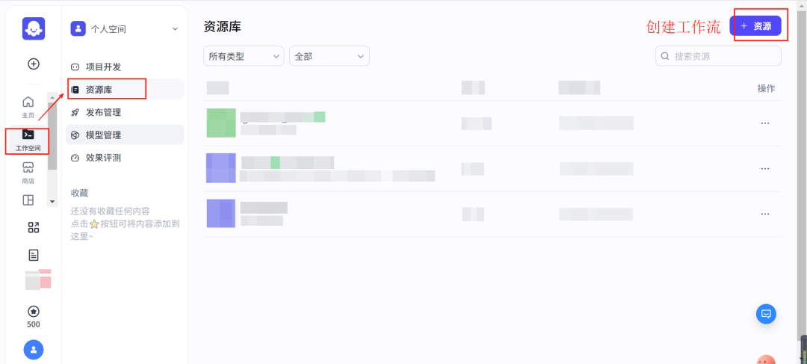
Task: Open user avatar profile icon
Action: point(34,349)
